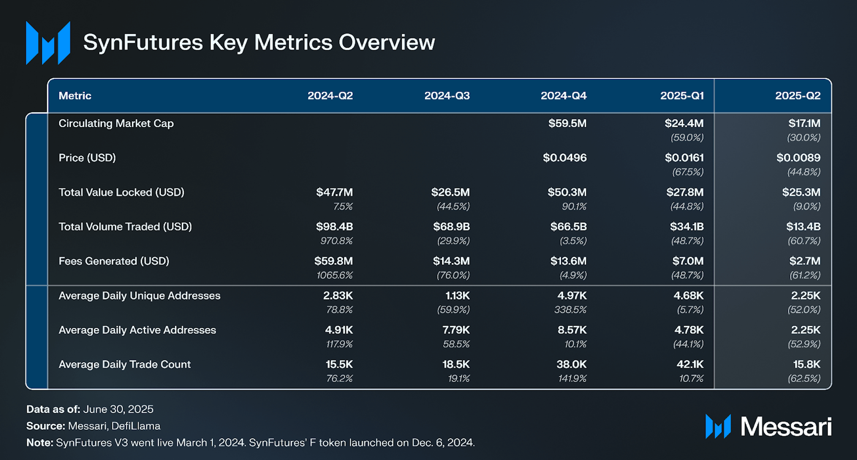The width and height of the screenshot is (857, 460).
Task: Click the Total Volume Traded (USD) label
Action: click(125, 227)
